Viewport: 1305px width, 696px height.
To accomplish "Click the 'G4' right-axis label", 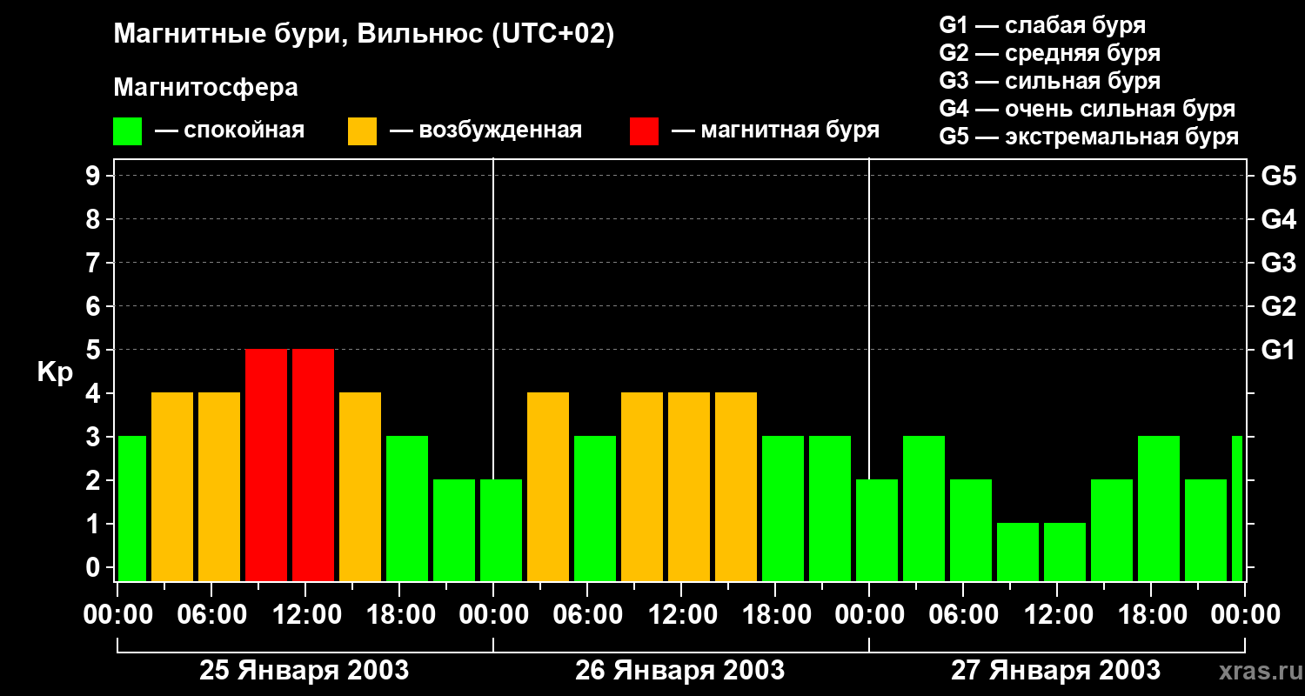I will (1278, 219).
